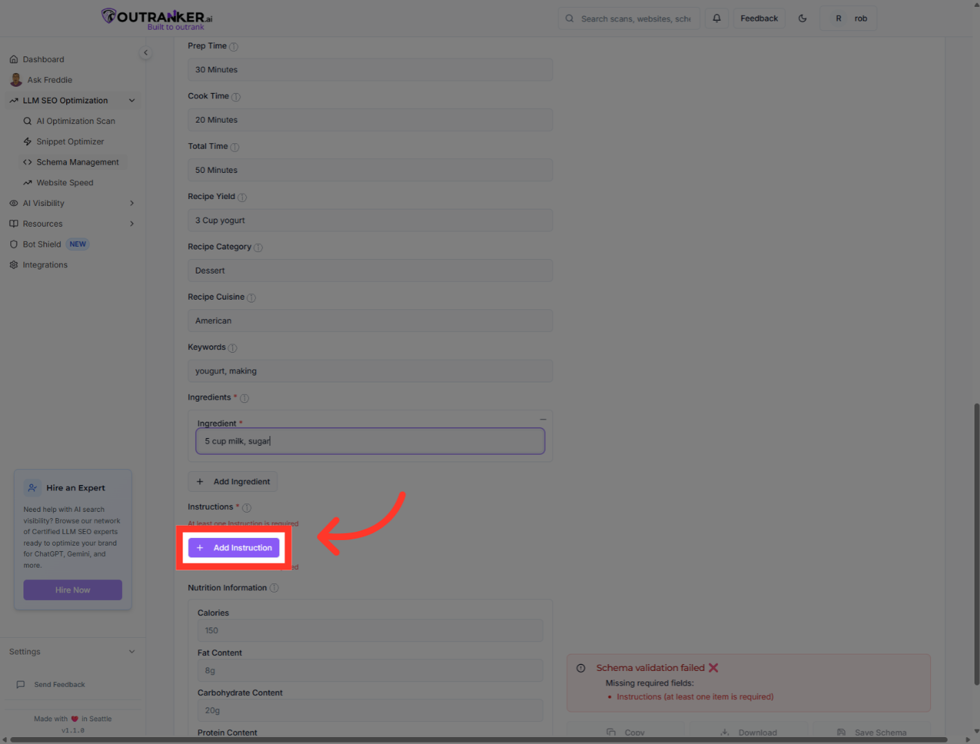Select Ask Freddie in the sidebar
980x744 pixels.
click(x=49, y=80)
